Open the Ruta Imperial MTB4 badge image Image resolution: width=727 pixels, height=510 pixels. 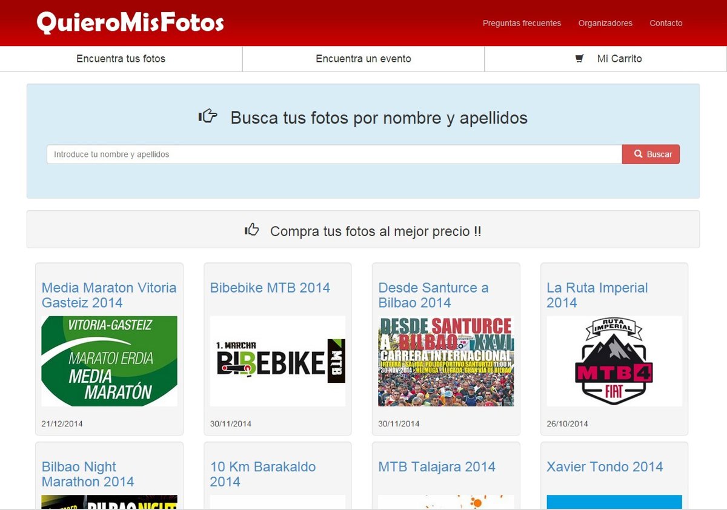(614, 361)
